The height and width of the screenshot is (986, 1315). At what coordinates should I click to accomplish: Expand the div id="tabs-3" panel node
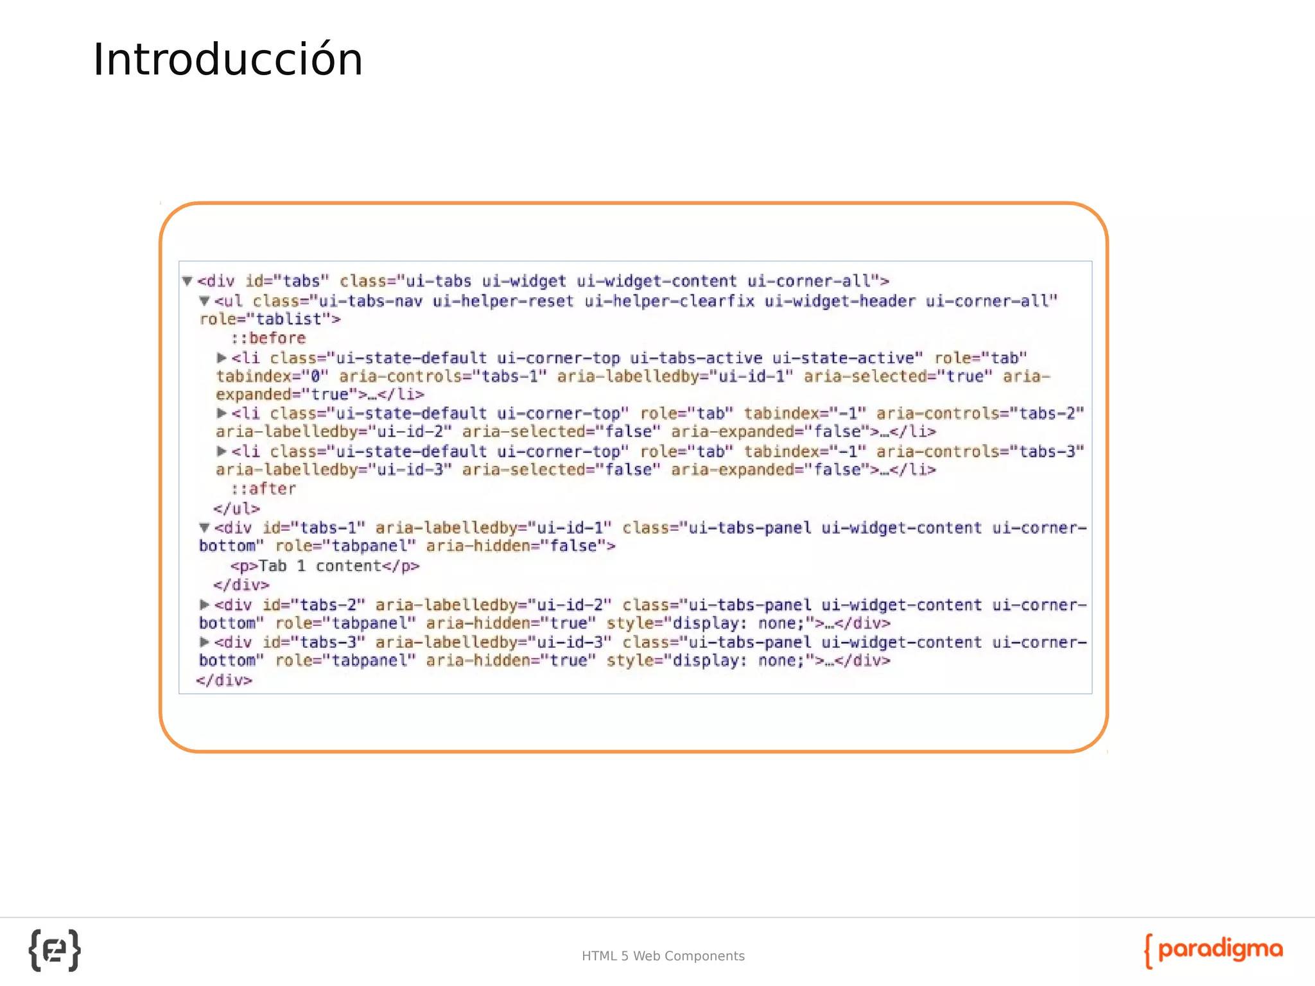click(204, 642)
